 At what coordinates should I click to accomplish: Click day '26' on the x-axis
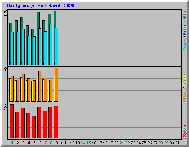pos(150,143)
